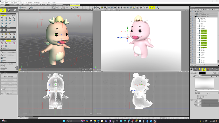Expand the second part folder in browser
Image resolution: width=219 pixels, height=123 pixels.
tap(195, 14)
